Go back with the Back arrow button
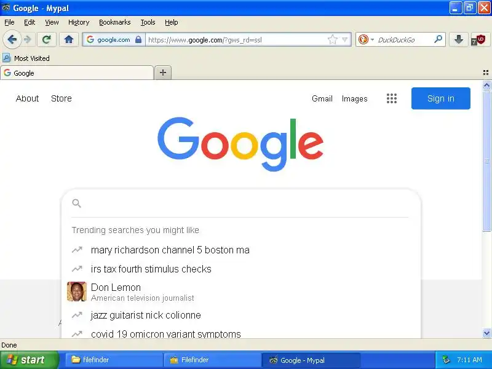 (12, 39)
